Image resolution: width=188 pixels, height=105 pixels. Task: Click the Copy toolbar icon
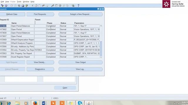pyautogui.click(x=36, y=6)
